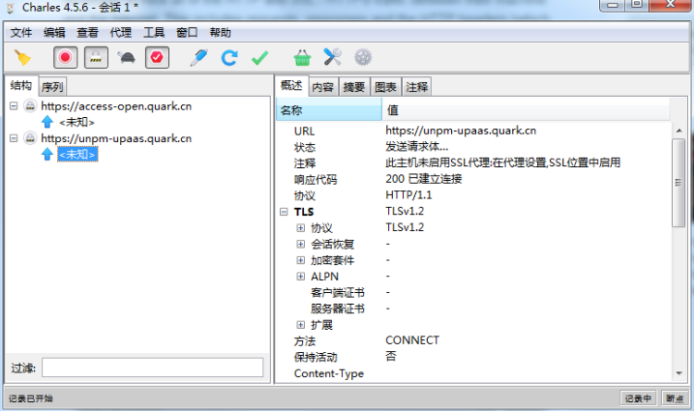
Task: Click the 200 已建立连接 response code
Action: point(424,179)
